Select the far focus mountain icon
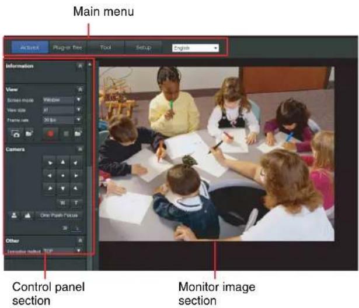 click(27, 215)
